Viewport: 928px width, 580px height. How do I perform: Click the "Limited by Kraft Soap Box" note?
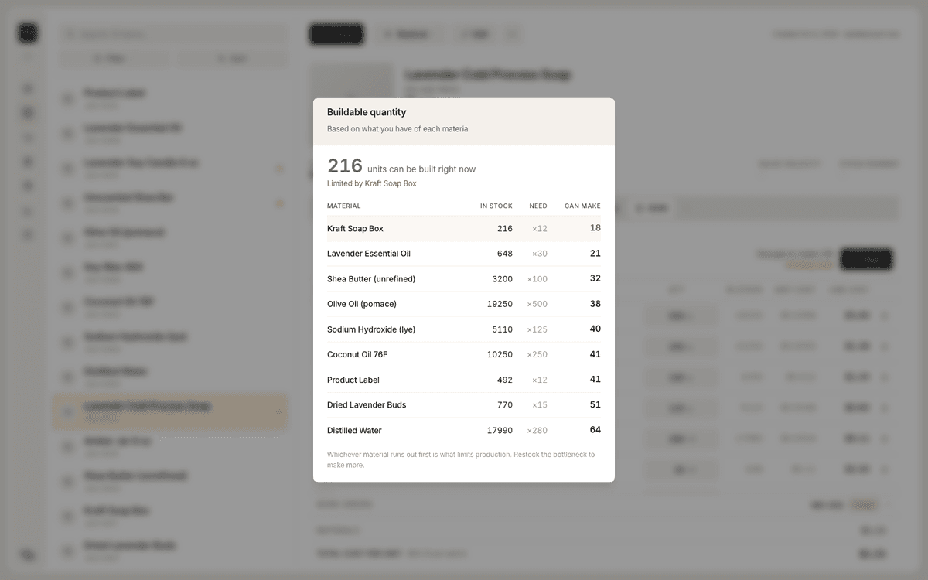click(372, 183)
